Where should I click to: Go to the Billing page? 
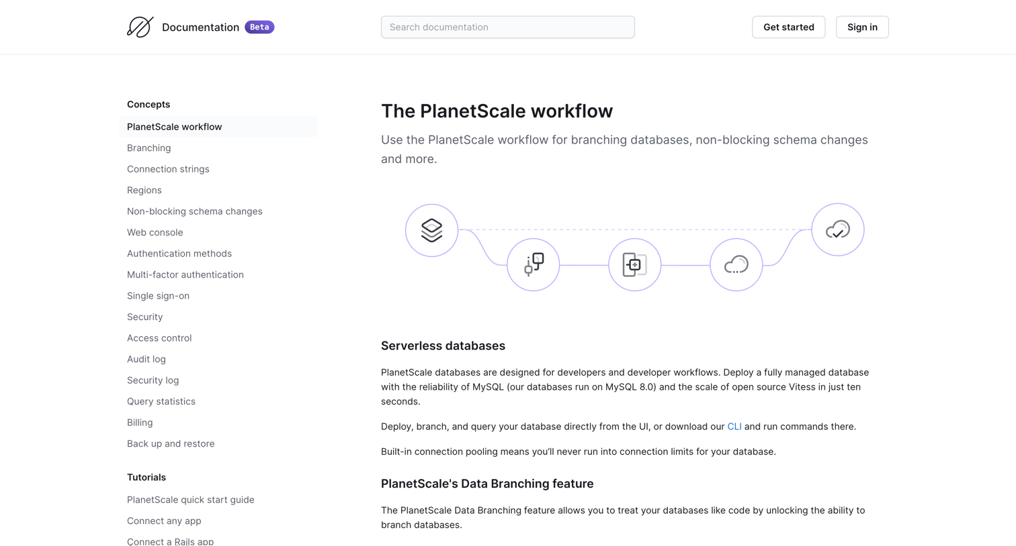pos(140,423)
